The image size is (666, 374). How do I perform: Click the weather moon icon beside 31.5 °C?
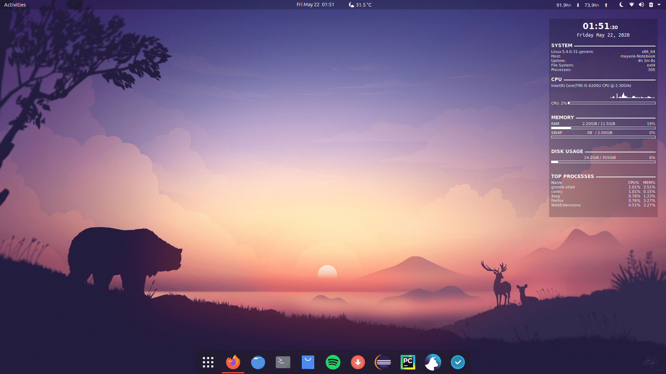(x=351, y=5)
